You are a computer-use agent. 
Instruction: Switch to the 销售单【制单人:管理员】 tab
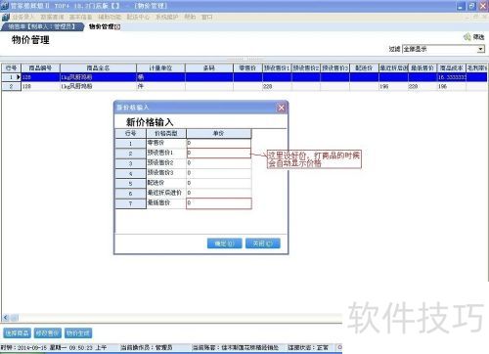pos(42,26)
